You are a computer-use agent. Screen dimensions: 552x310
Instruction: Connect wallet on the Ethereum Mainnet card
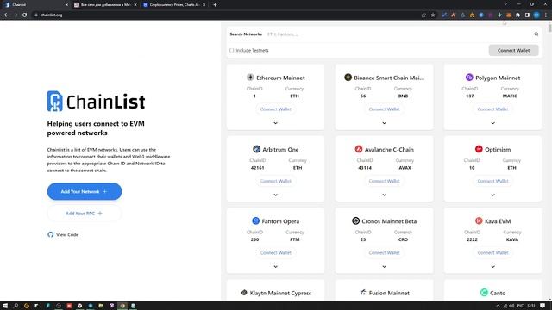tap(276, 109)
